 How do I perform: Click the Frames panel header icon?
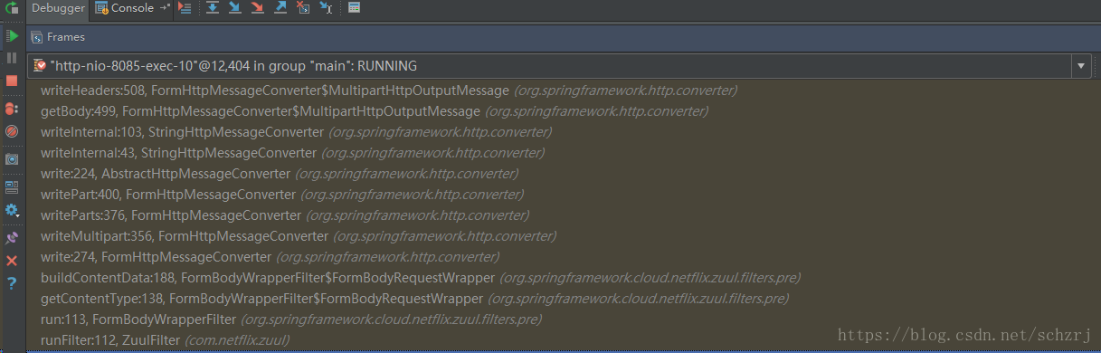tap(37, 37)
